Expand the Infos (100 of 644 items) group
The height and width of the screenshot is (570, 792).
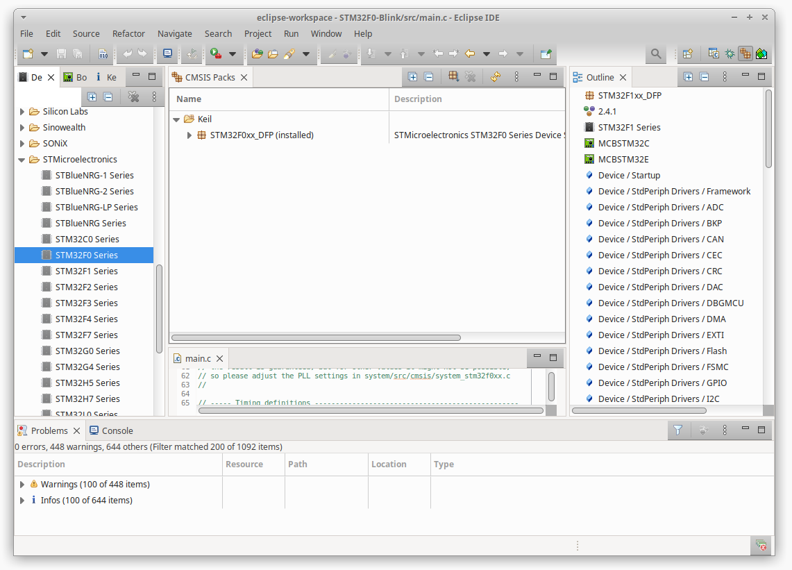click(x=22, y=501)
